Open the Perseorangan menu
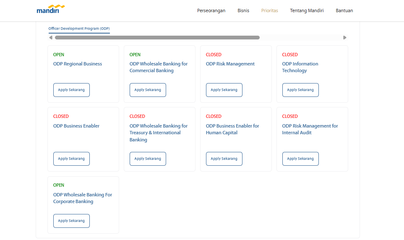404x240 pixels. click(211, 10)
